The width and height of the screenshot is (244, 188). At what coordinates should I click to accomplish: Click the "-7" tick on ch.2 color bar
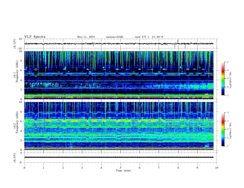click(x=227, y=146)
